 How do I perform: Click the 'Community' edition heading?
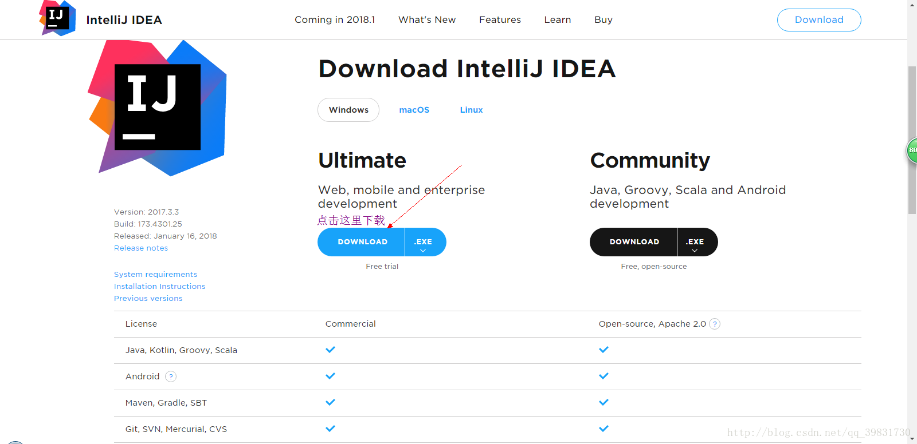(x=650, y=161)
